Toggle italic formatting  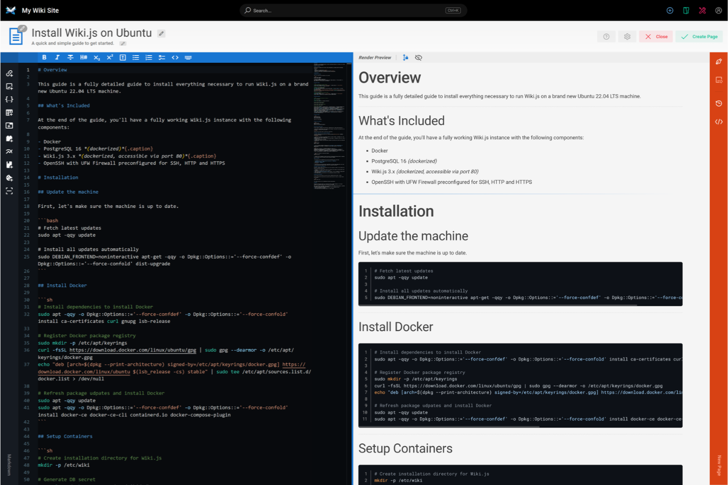[x=57, y=57]
